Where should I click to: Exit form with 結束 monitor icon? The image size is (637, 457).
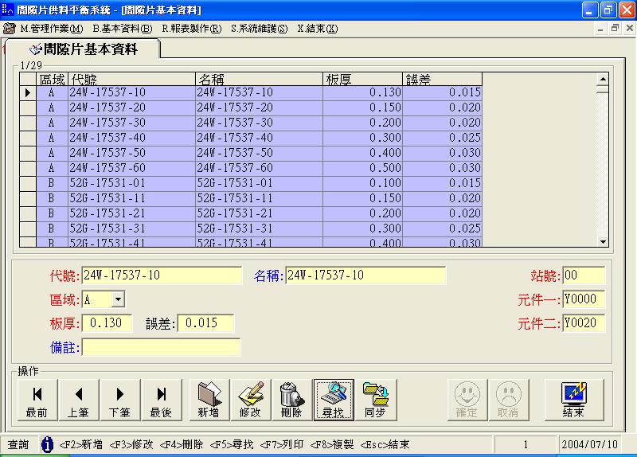[573, 400]
